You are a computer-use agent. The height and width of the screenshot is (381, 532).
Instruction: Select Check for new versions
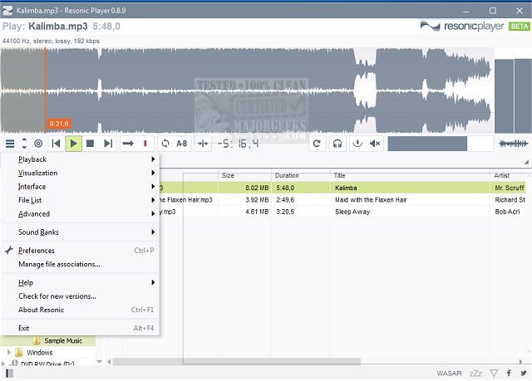click(x=81, y=296)
